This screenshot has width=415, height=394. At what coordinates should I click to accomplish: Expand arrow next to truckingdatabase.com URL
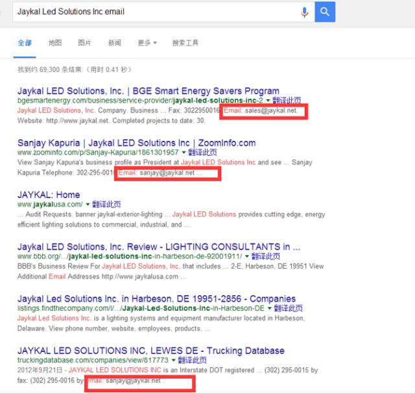pos(174,360)
